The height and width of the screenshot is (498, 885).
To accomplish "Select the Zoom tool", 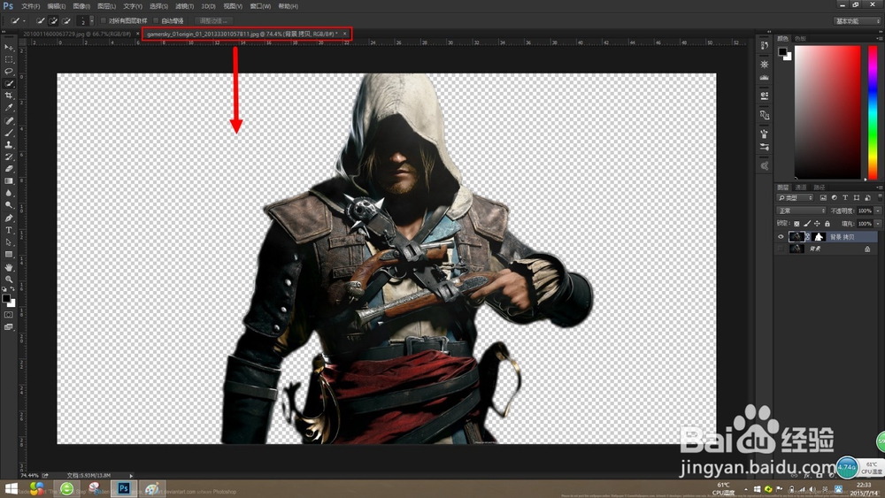I will click(9, 280).
